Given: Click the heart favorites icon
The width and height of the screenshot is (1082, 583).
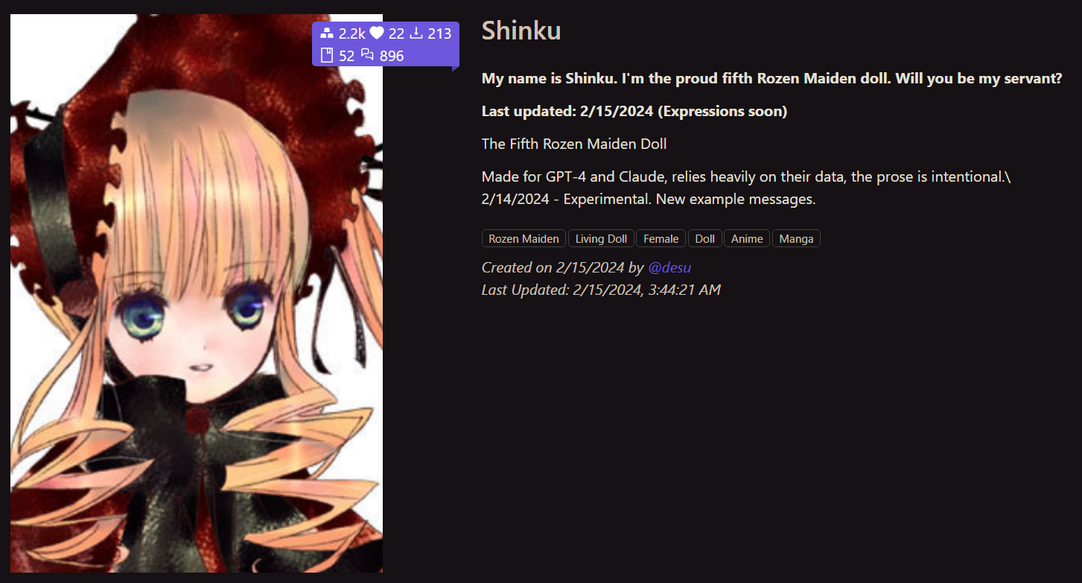Looking at the screenshot, I should [x=377, y=33].
